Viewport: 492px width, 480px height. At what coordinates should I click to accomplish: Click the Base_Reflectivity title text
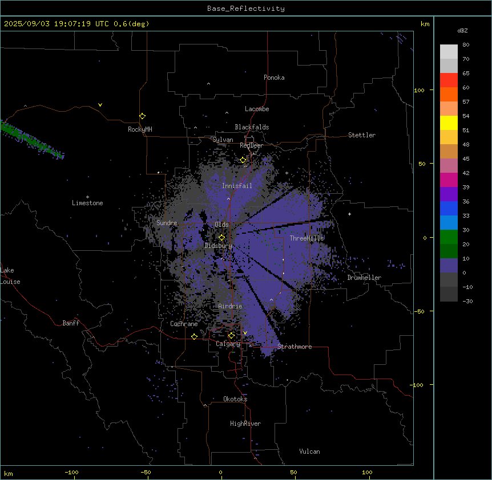246,9
